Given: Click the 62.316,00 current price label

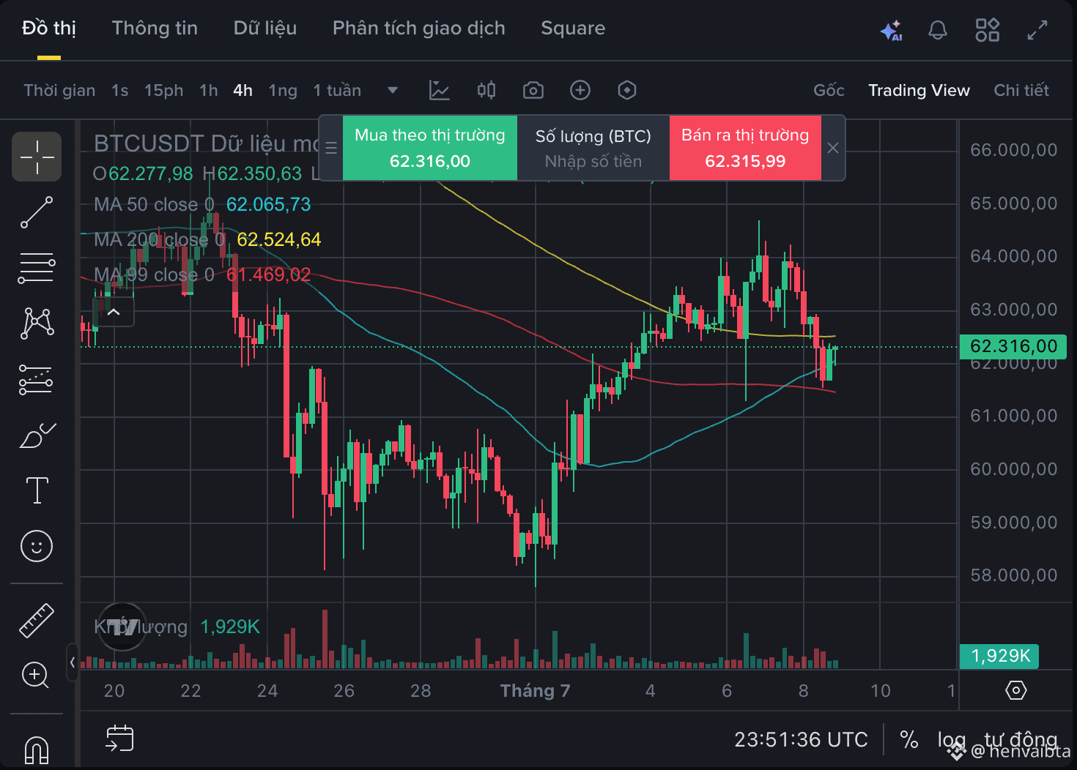Looking at the screenshot, I should pyautogui.click(x=1013, y=346).
